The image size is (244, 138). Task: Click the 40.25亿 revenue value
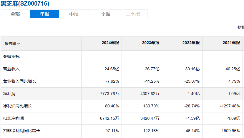[233, 69]
